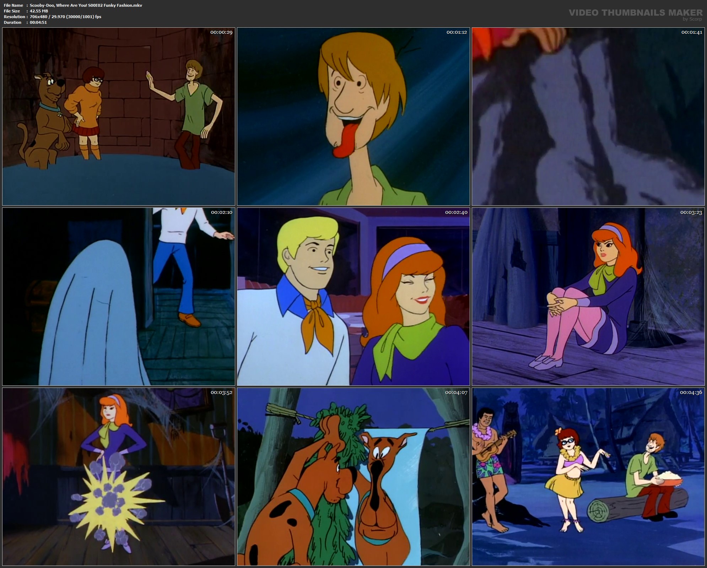Image resolution: width=707 pixels, height=568 pixels.
Task: Click the file name text in header
Action: (x=86, y=5)
